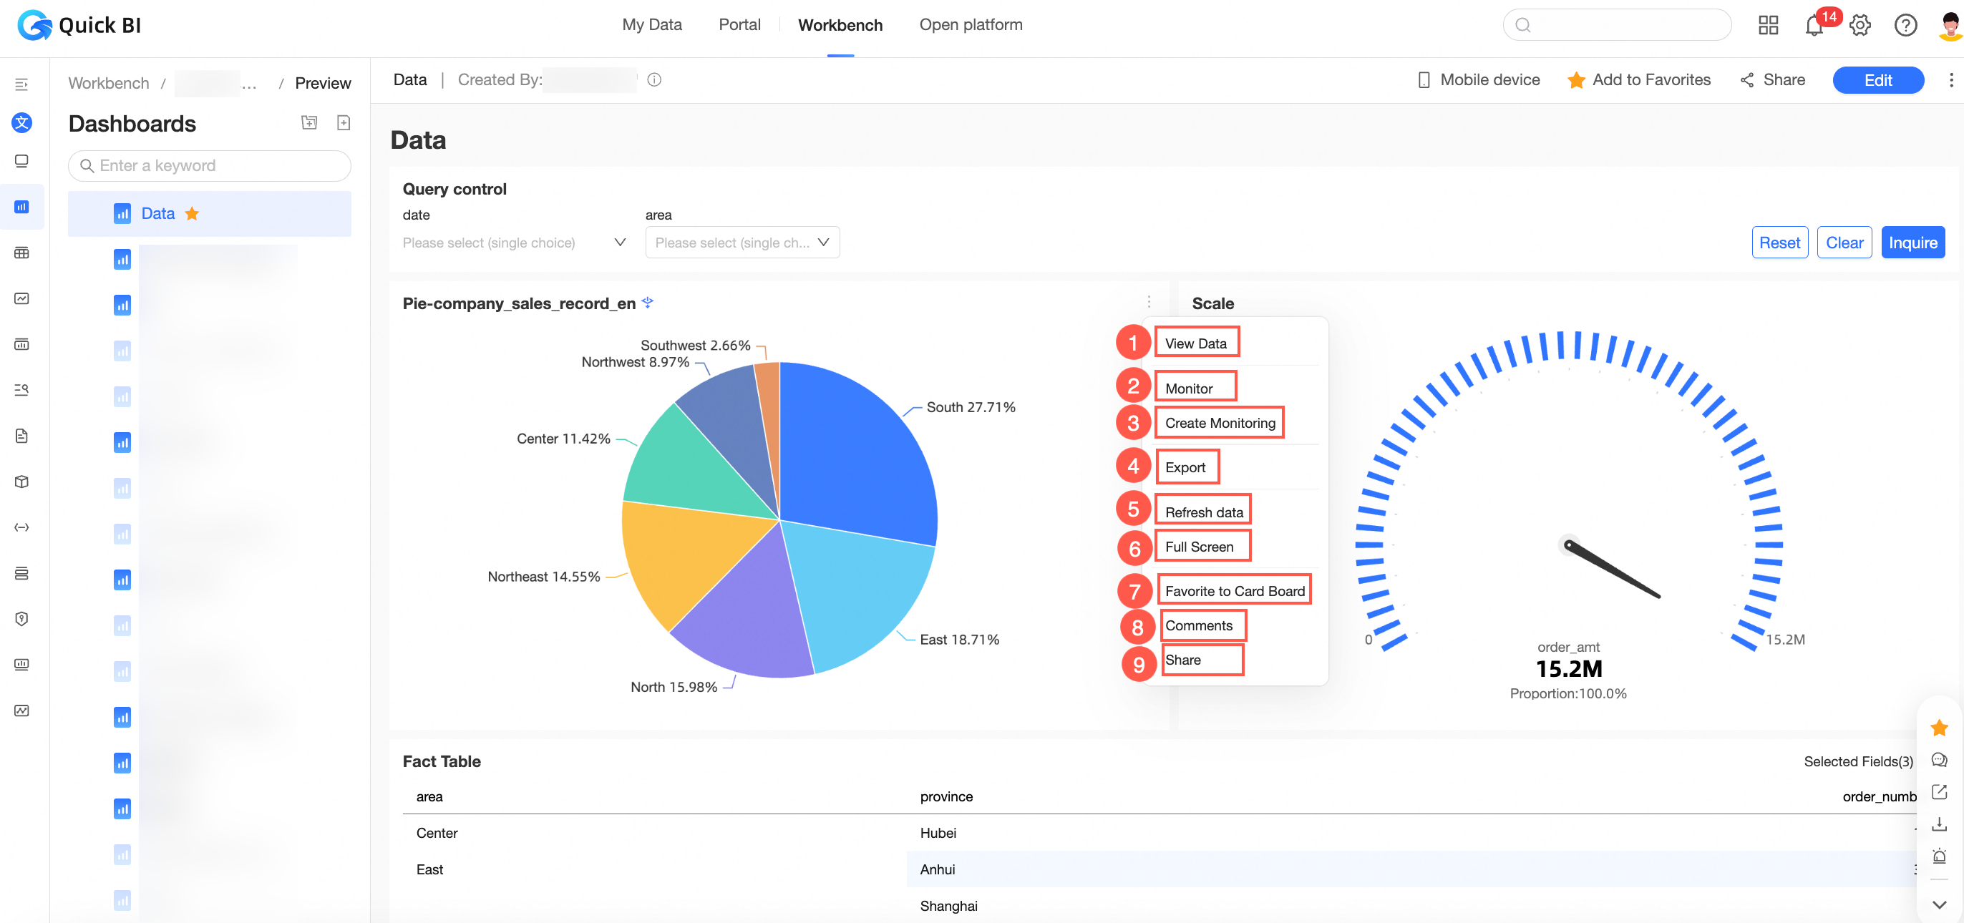Click the Reset button
The height and width of the screenshot is (923, 1964).
point(1779,243)
